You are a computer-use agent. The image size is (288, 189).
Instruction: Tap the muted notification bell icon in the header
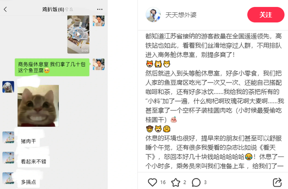tap(71, 9)
